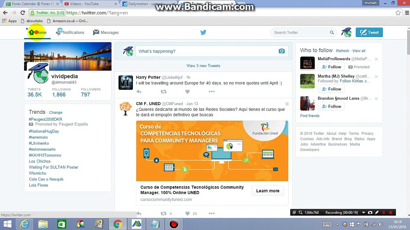Pause the Bandicam recording

pyautogui.click(x=384, y=212)
